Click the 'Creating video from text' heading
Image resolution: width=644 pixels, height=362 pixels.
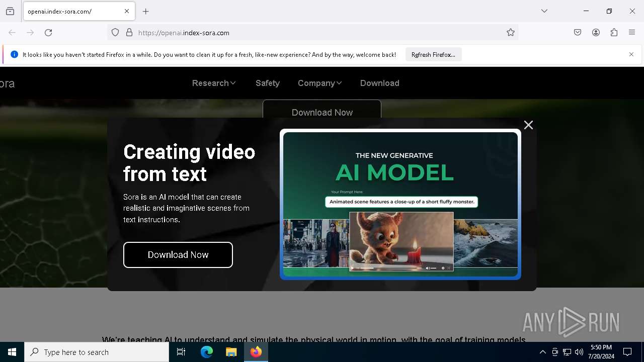tap(189, 163)
